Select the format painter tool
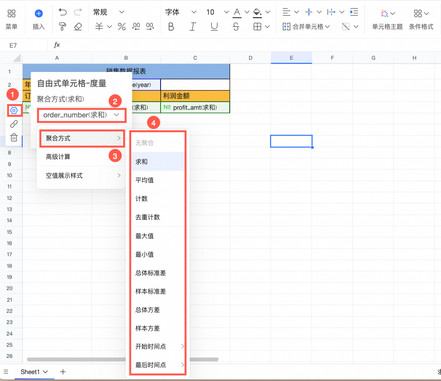 (63, 27)
